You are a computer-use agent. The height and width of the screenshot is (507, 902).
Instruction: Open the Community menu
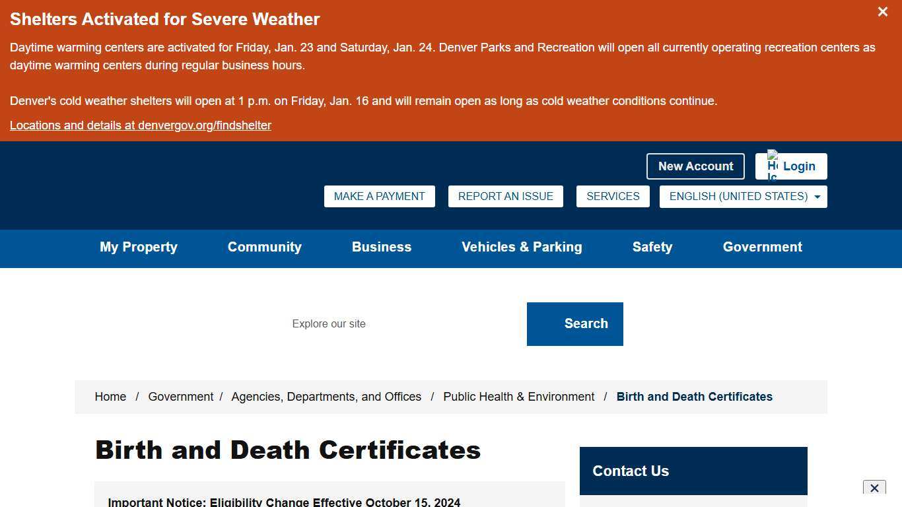[264, 247]
